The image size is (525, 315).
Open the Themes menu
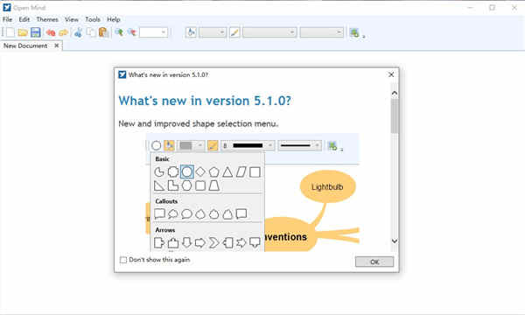(x=47, y=19)
